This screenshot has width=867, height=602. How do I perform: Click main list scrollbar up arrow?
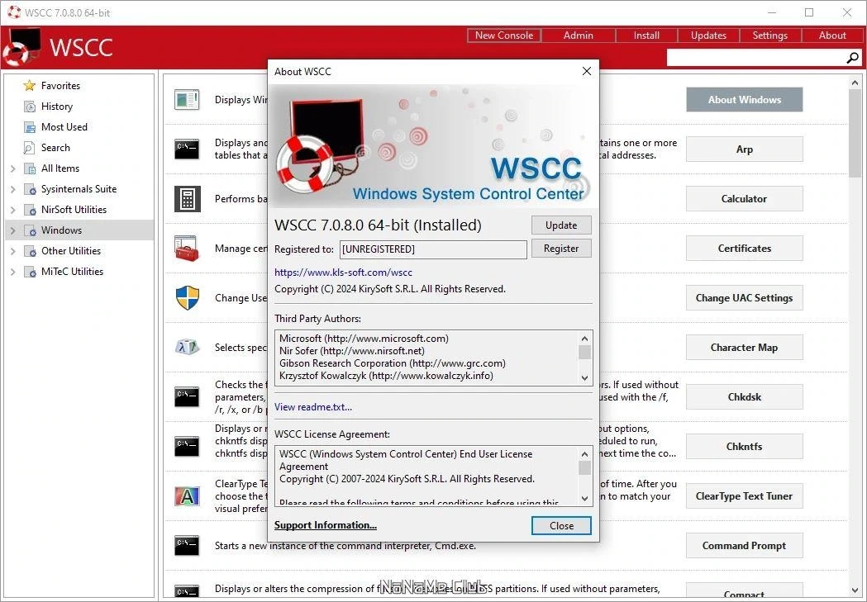pos(855,83)
